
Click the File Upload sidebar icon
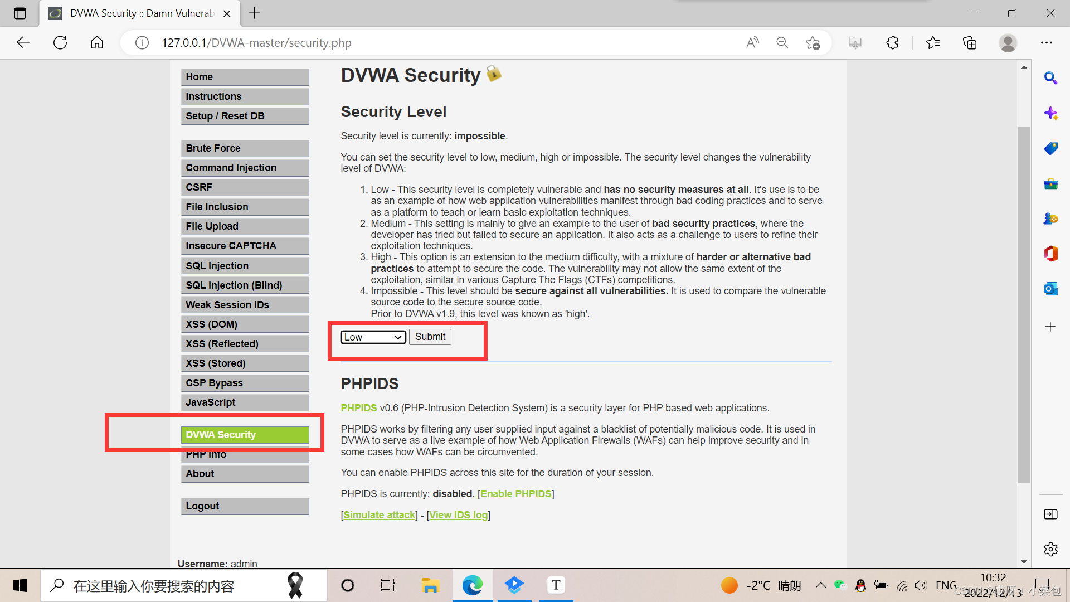(245, 226)
